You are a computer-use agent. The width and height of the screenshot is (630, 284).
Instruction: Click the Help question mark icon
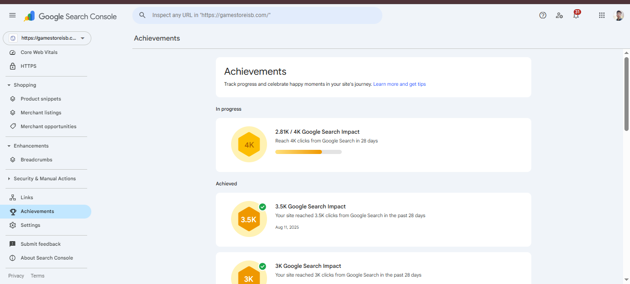(x=543, y=15)
